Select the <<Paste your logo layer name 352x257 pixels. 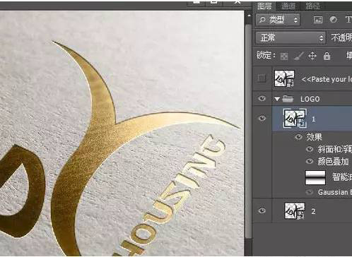click(x=327, y=79)
